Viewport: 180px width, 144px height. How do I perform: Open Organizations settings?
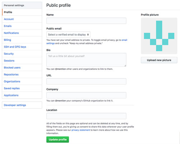point(22,81)
